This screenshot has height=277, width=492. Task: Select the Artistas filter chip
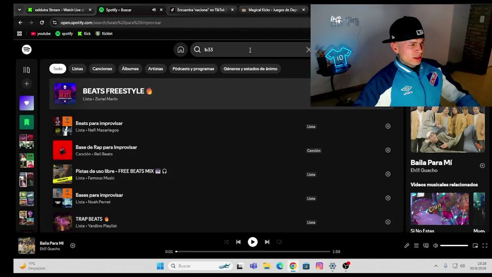tap(156, 69)
